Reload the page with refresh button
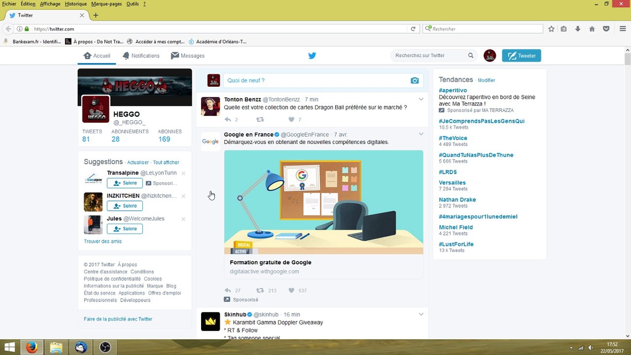The height and width of the screenshot is (355, 631). (x=413, y=29)
